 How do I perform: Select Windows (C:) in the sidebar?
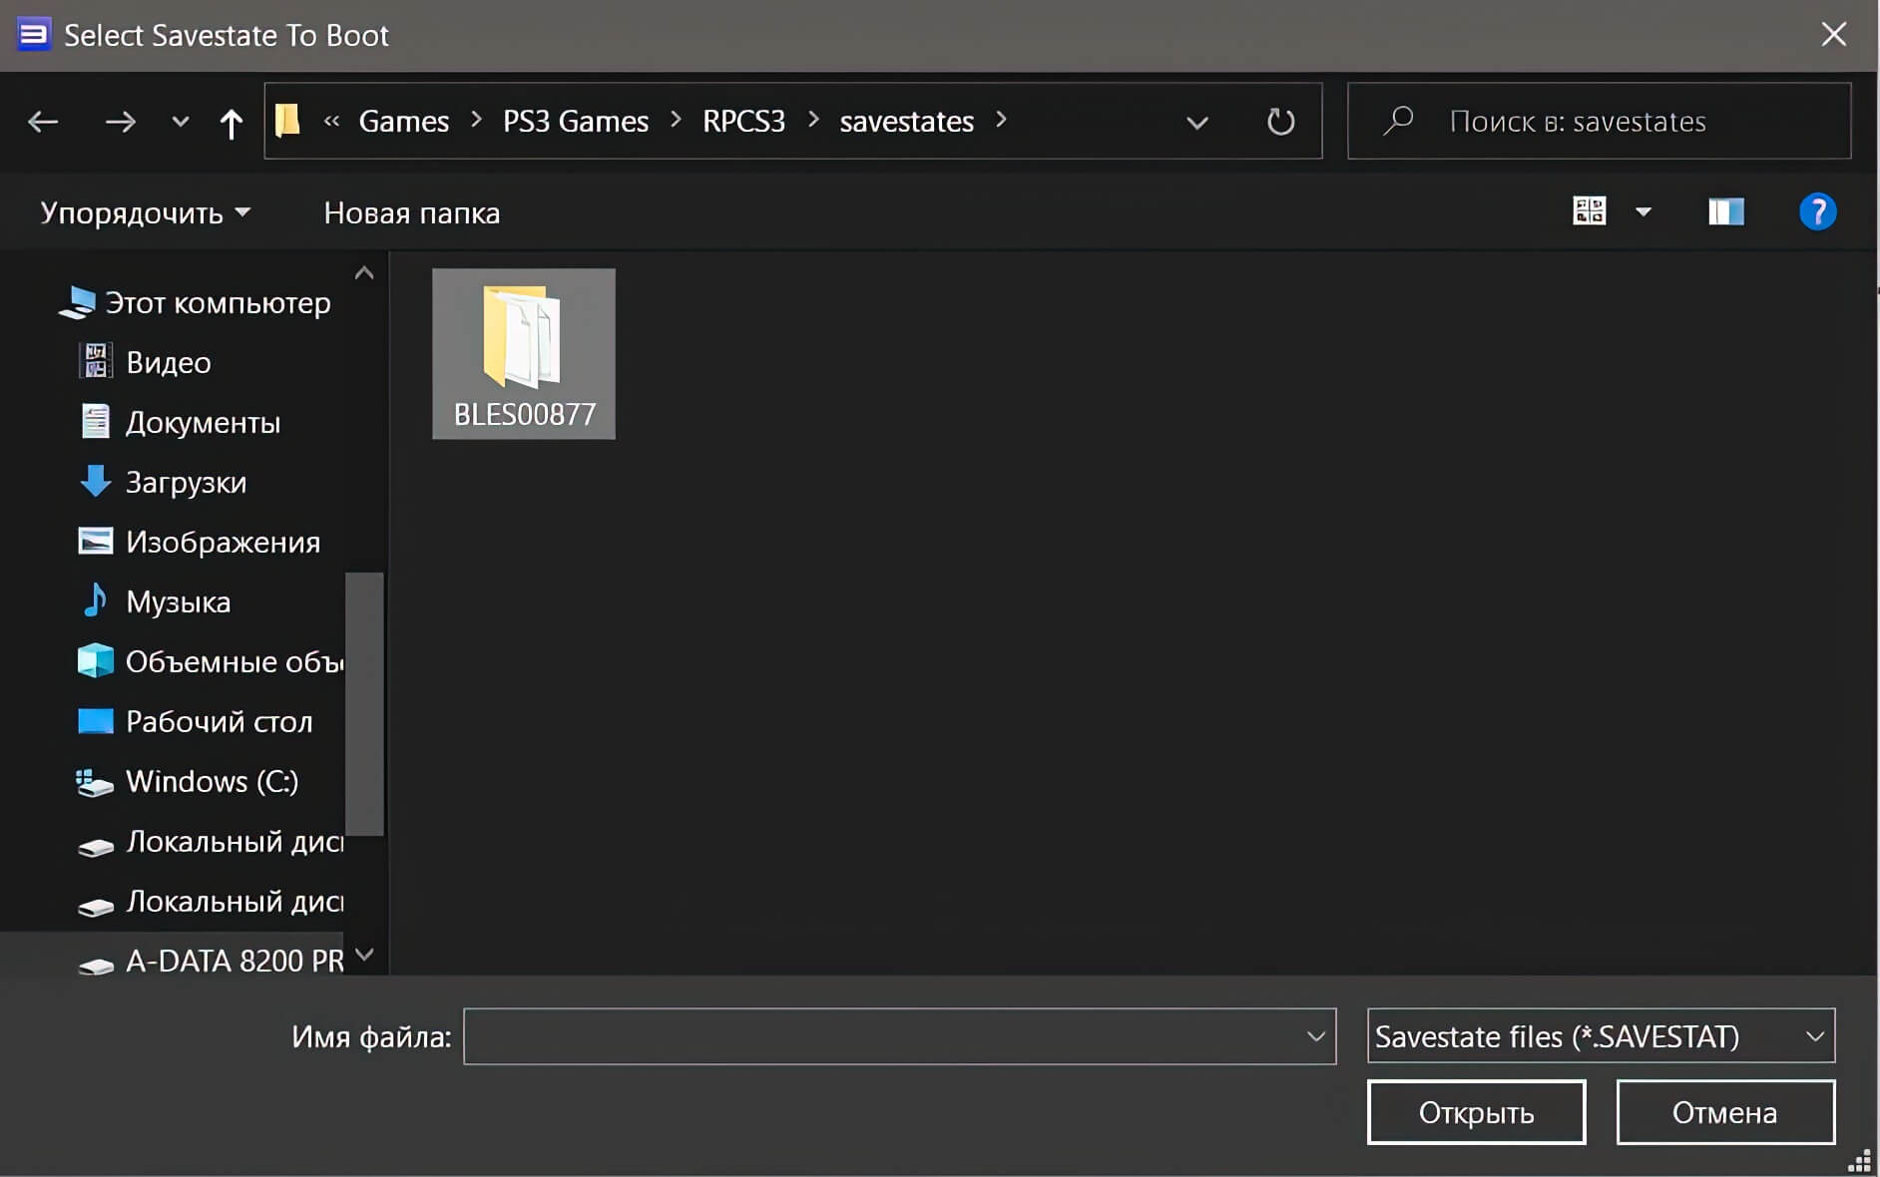[213, 782]
